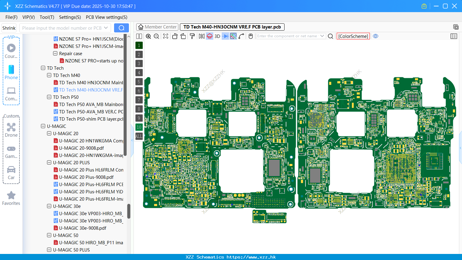Open U-MAGIC 20-9008.pdf
Image resolution: width=462 pixels, height=260 pixels.
point(79,148)
